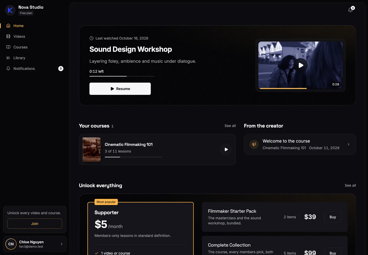Open Library section in sidebar
Image resolution: width=368 pixels, height=255 pixels.
coord(35,58)
